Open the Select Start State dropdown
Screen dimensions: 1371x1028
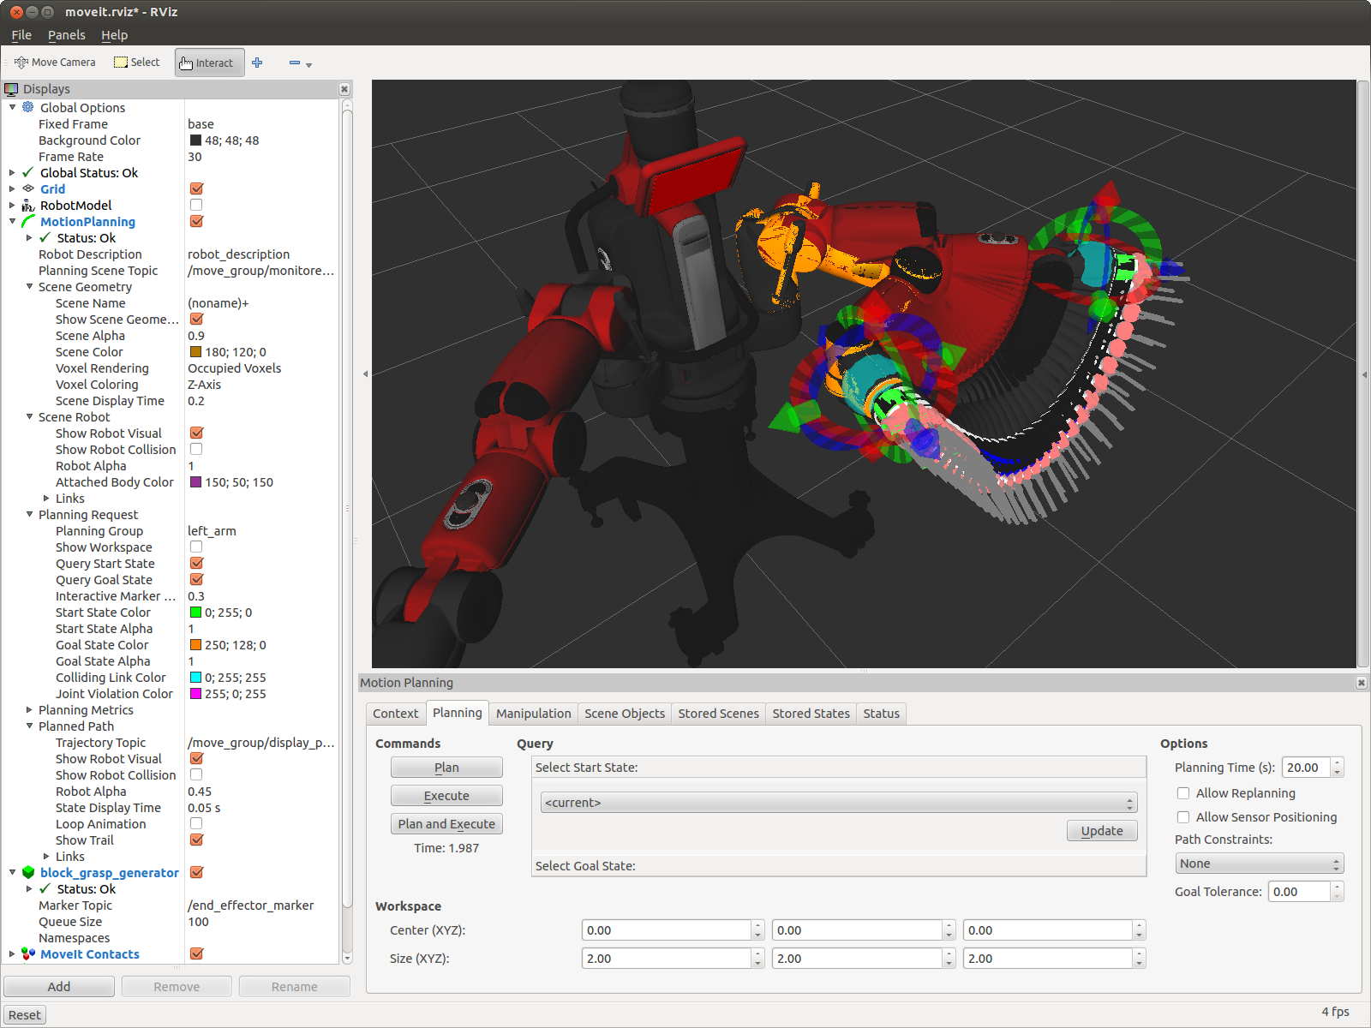click(x=838, y=803)
